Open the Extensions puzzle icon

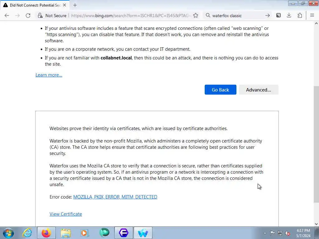pyautogui.click(x=300, y=16)
